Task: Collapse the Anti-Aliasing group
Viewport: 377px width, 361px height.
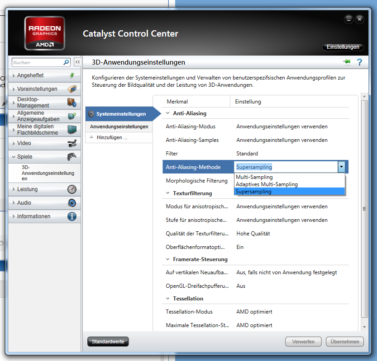Action: click(x=168, y=113)
